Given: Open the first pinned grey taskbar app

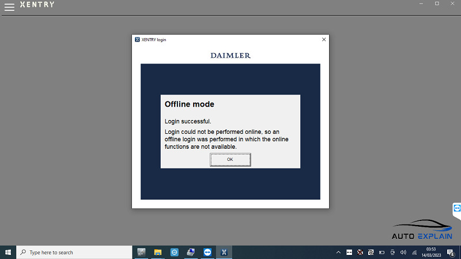Looking at the screenshot, I should pyautogui.click(x=141, y=252).
